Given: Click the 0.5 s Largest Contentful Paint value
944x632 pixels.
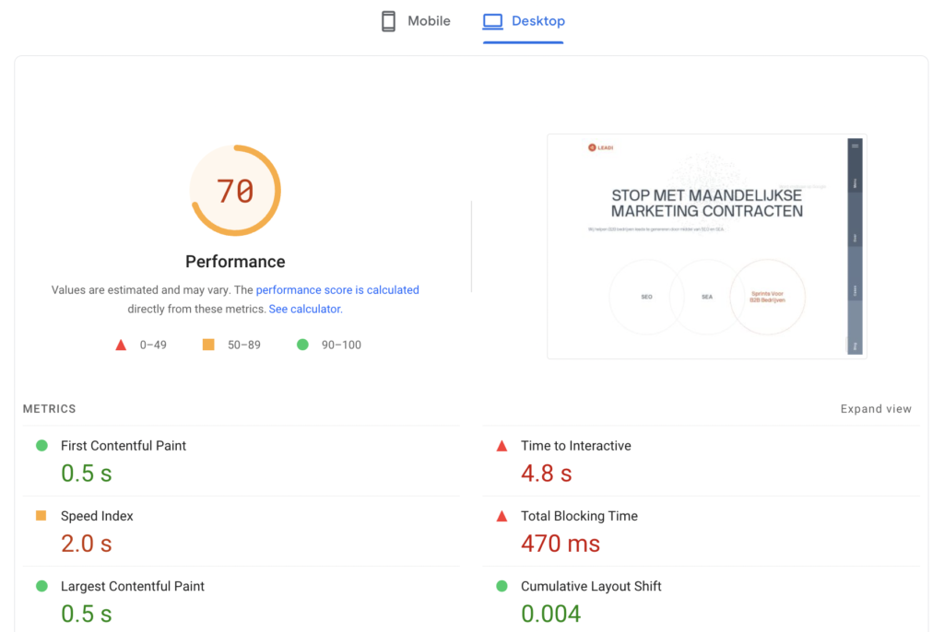Looking at the screenshot, I should click(x=87, y=614).
